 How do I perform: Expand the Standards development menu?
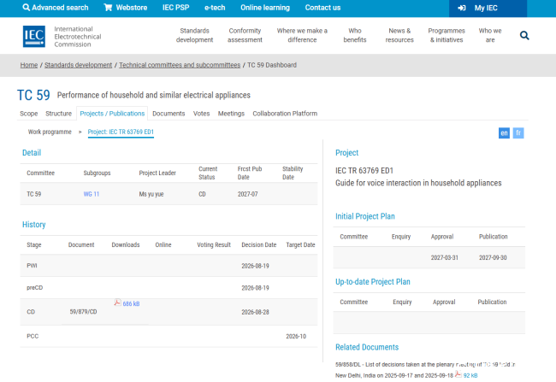pos(194,35)
